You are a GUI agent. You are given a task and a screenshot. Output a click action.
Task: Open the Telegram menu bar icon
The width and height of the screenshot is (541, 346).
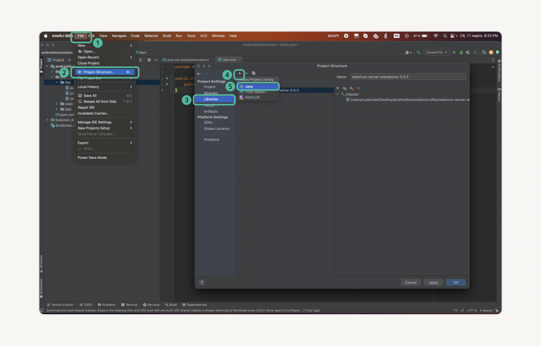pos(346,36)
